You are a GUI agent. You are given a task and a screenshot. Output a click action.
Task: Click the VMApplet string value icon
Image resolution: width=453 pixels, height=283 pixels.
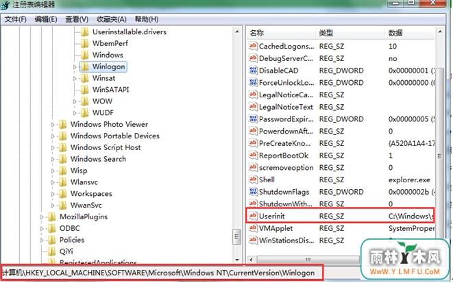tap(253, 228)
